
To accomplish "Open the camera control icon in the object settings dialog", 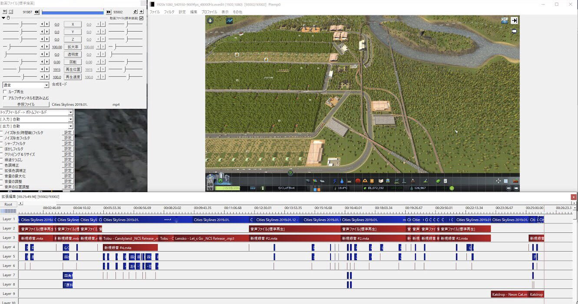I will tap(4, 12).
